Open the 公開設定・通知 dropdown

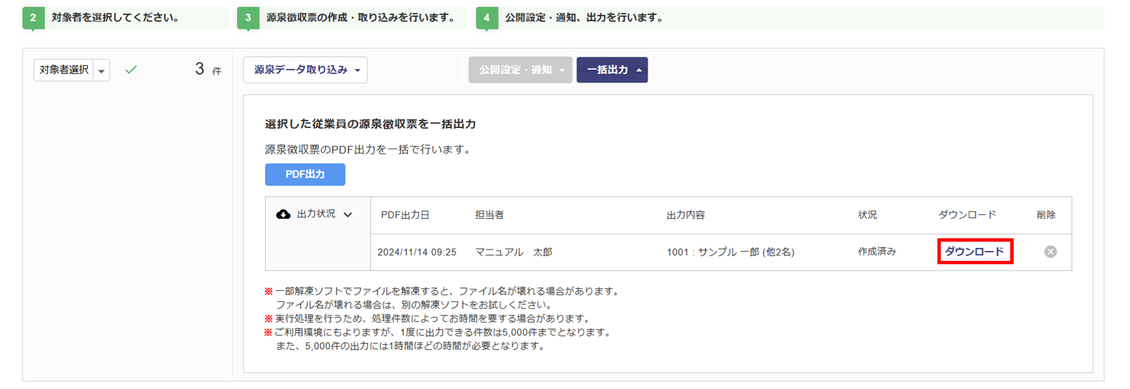[520, 70]
